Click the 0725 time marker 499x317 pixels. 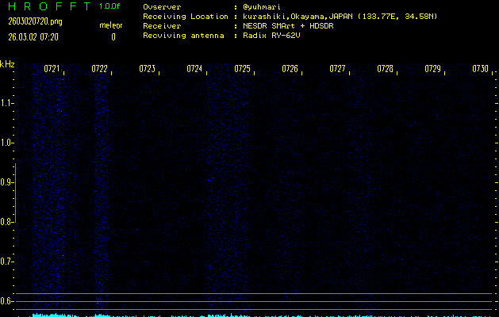tap(242, 69)
